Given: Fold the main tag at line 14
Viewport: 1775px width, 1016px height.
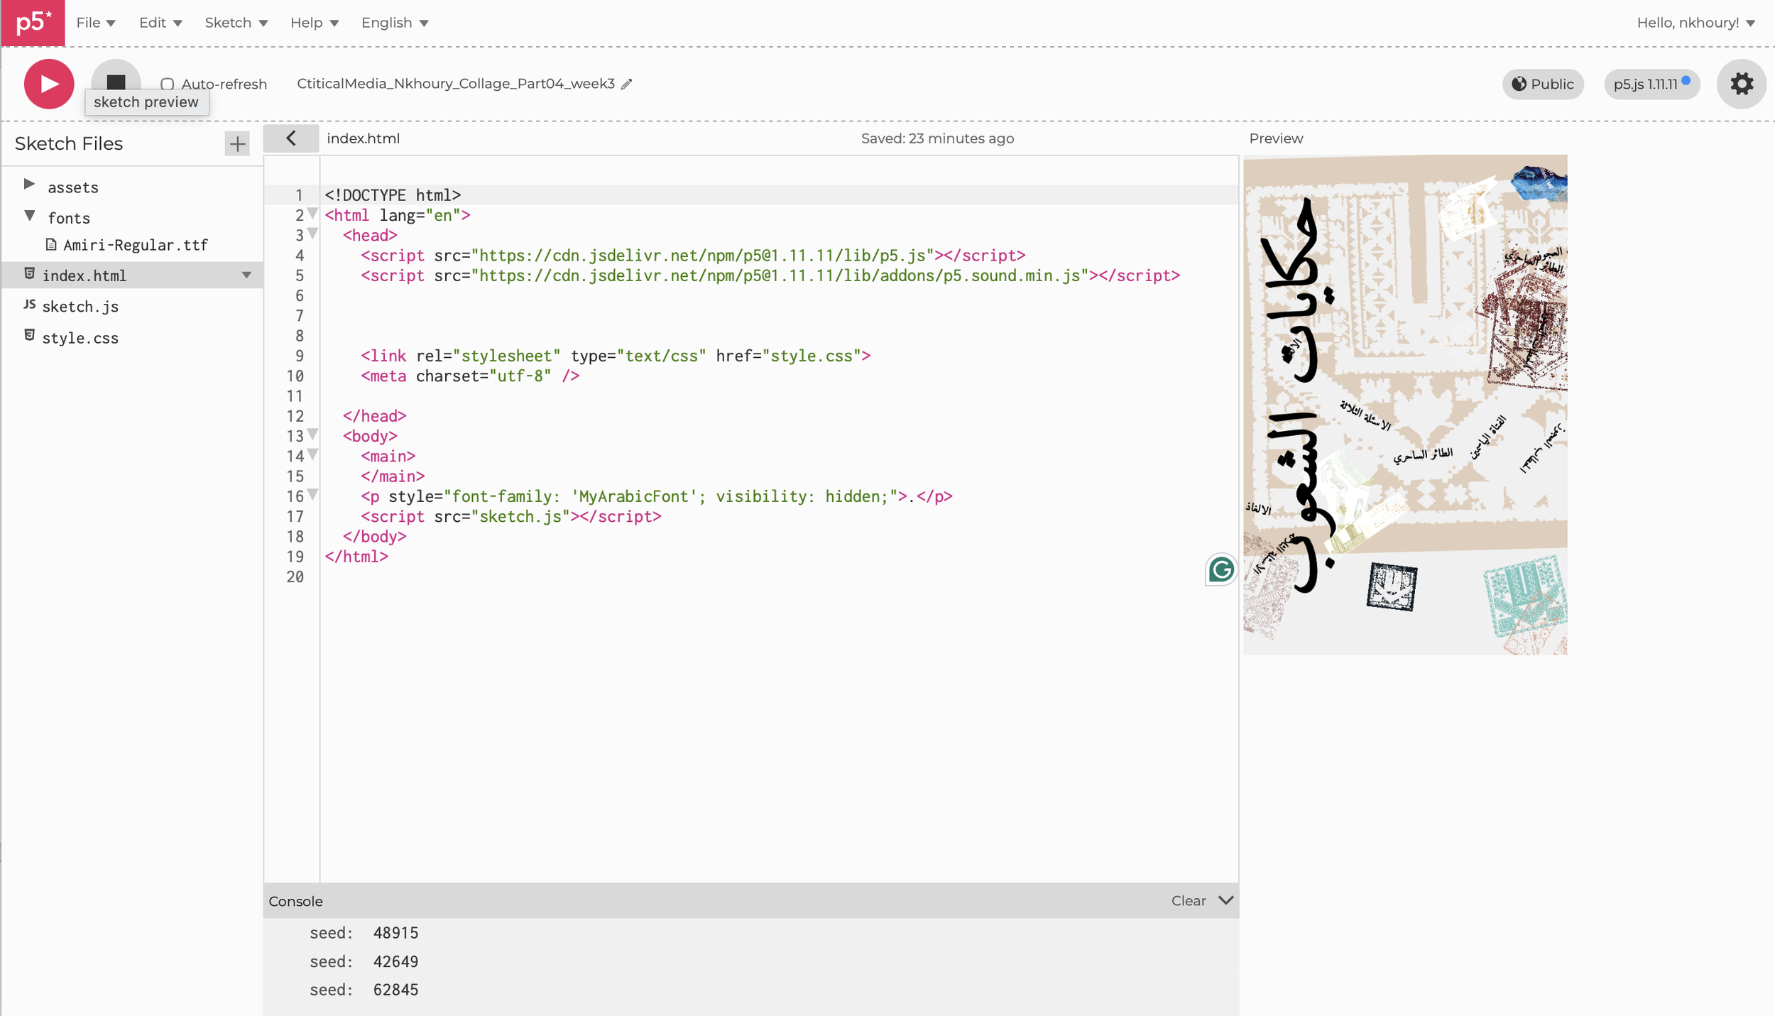Looking at the screenshot, I should 312,454.
